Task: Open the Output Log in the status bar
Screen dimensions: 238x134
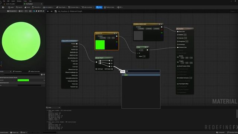Action: 14,133
